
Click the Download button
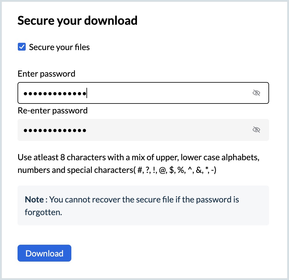44,253
